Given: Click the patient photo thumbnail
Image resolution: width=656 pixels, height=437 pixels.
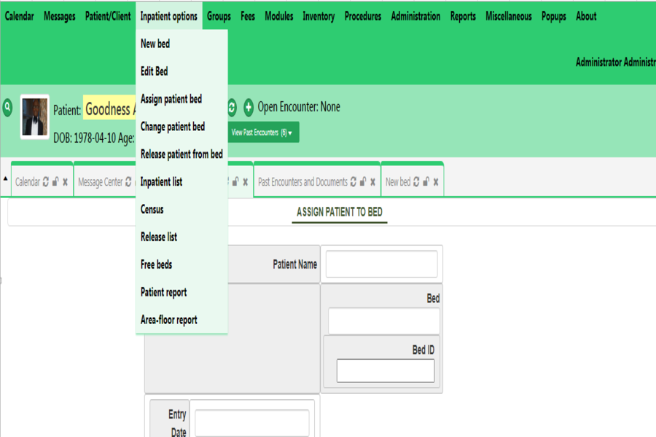Looking at the screenshot, I should tap(35, 117).
